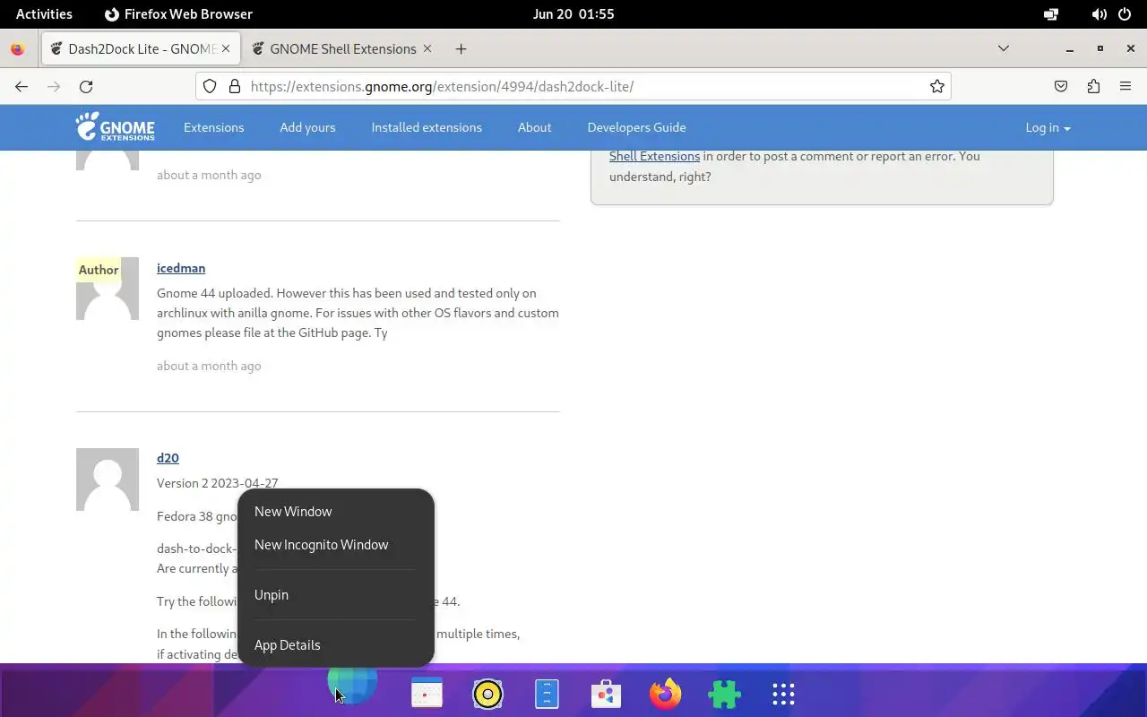Click the URL address field
This screenshot has height=717, width=1147.
(x=573, y=86)
